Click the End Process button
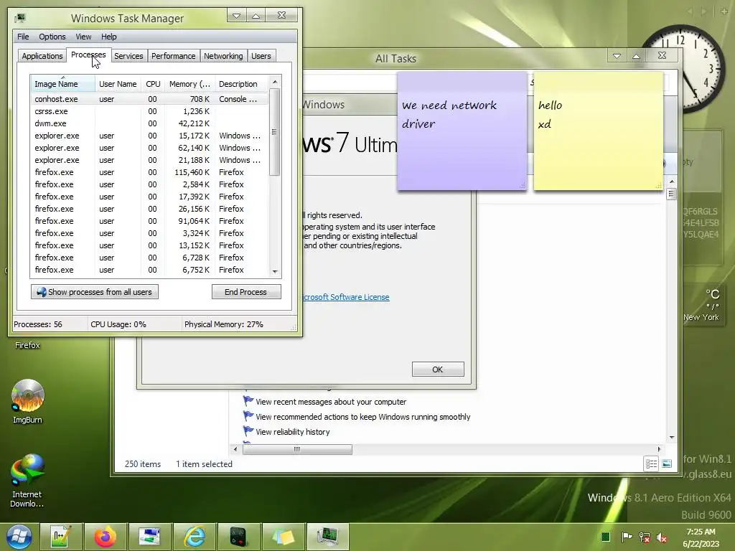The image size is (735, 551). click(246, 292)
